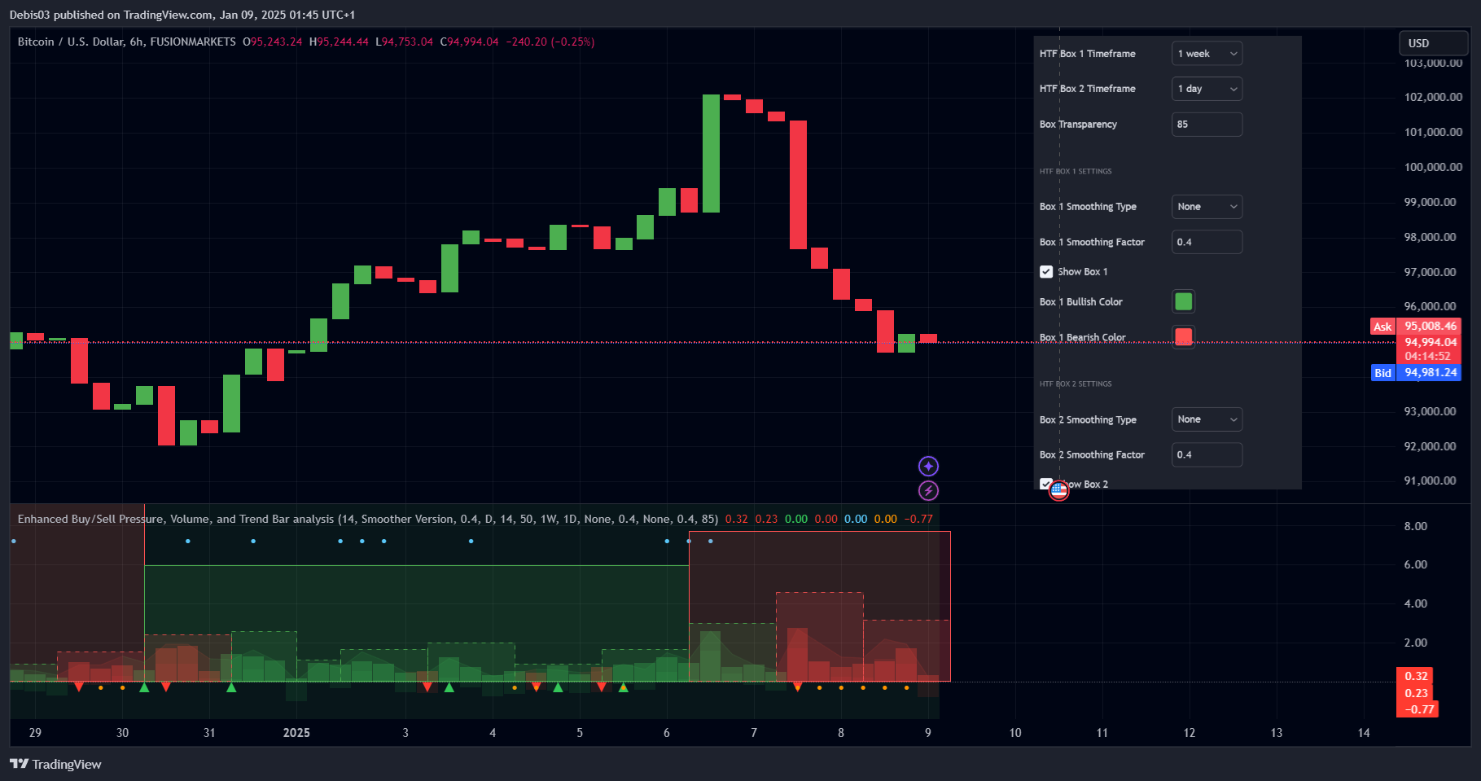Open the USD currency selector

pos(1433,43)
